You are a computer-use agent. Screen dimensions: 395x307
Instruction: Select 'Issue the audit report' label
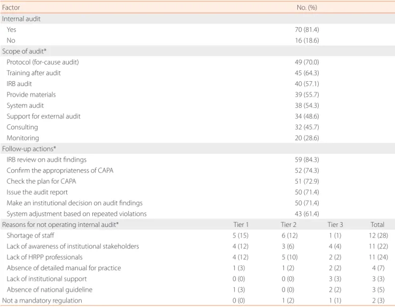pos(37,192)
